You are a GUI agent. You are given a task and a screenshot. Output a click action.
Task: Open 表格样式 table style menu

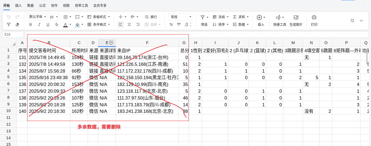click(x=99, y=17)
